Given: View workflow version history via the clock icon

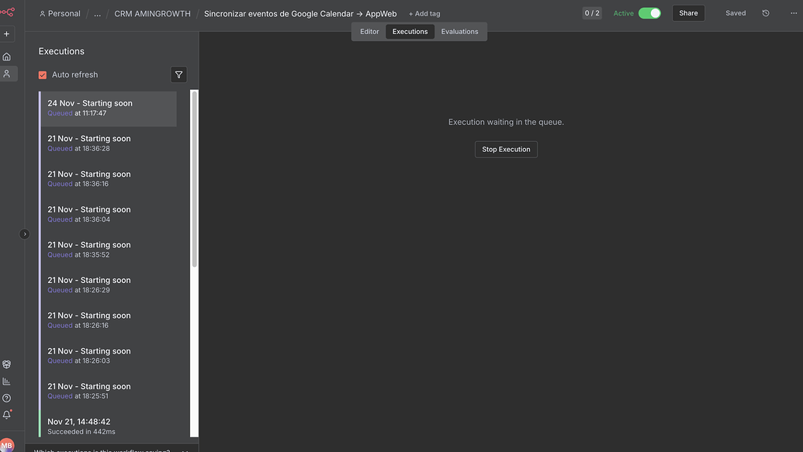Looking at the screenshot, I should pyautogui.click(x=764, y=12).
